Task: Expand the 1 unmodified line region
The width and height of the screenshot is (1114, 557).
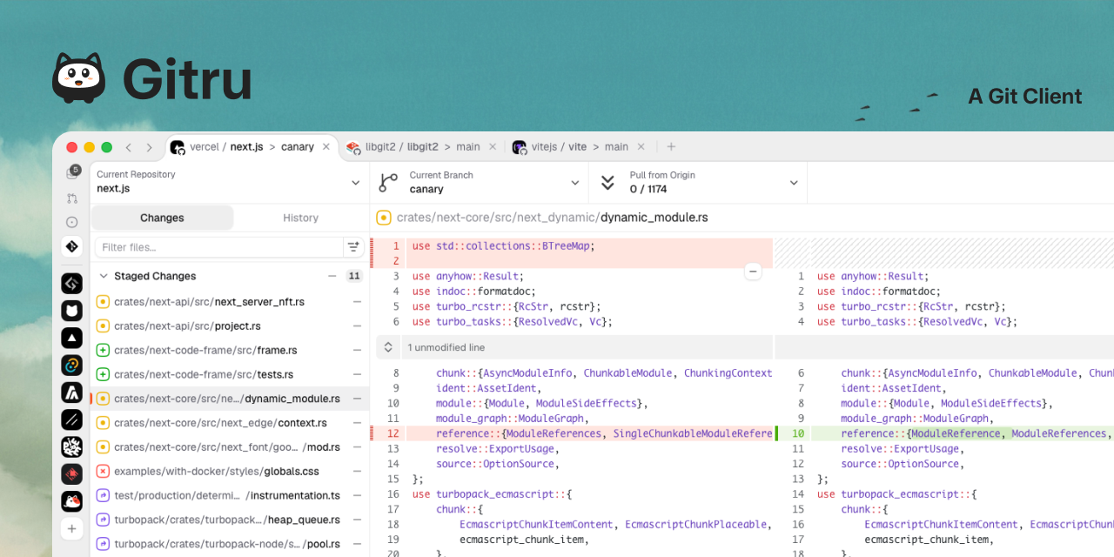Action: tap(388, 347)
